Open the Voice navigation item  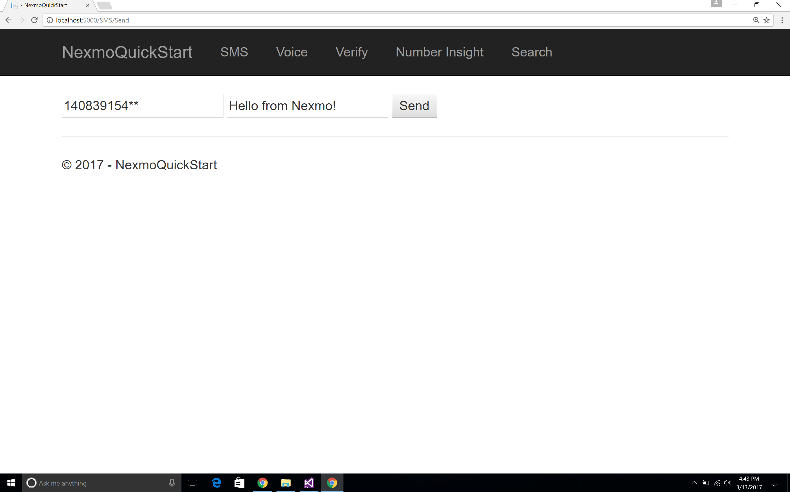pyautogui.click(x=292, y=52)
